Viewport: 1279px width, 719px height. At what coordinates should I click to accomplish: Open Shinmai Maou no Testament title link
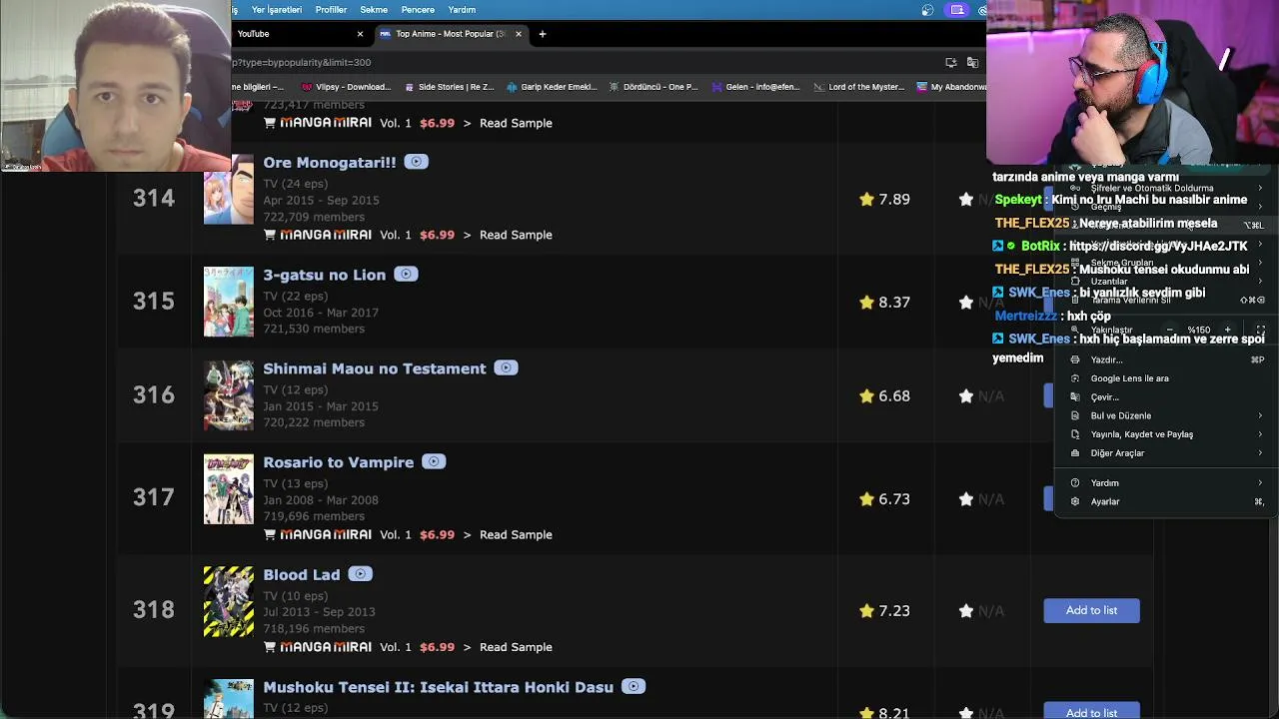click(x=375, y=368)
